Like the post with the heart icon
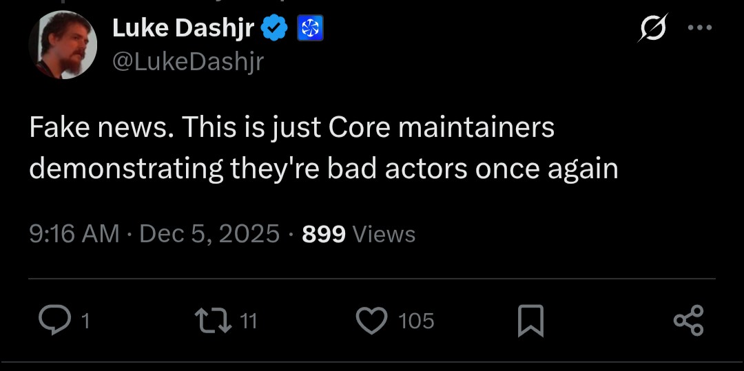 tap(371, 320)
